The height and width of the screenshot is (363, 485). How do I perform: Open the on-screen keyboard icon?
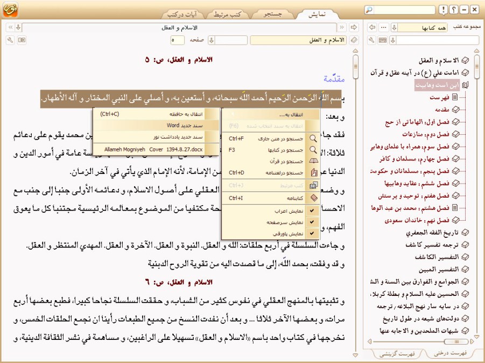[383, 40]
